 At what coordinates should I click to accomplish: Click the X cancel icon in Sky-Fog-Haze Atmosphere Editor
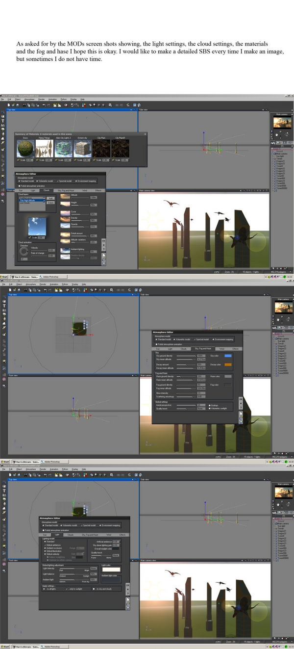(241, 403)
